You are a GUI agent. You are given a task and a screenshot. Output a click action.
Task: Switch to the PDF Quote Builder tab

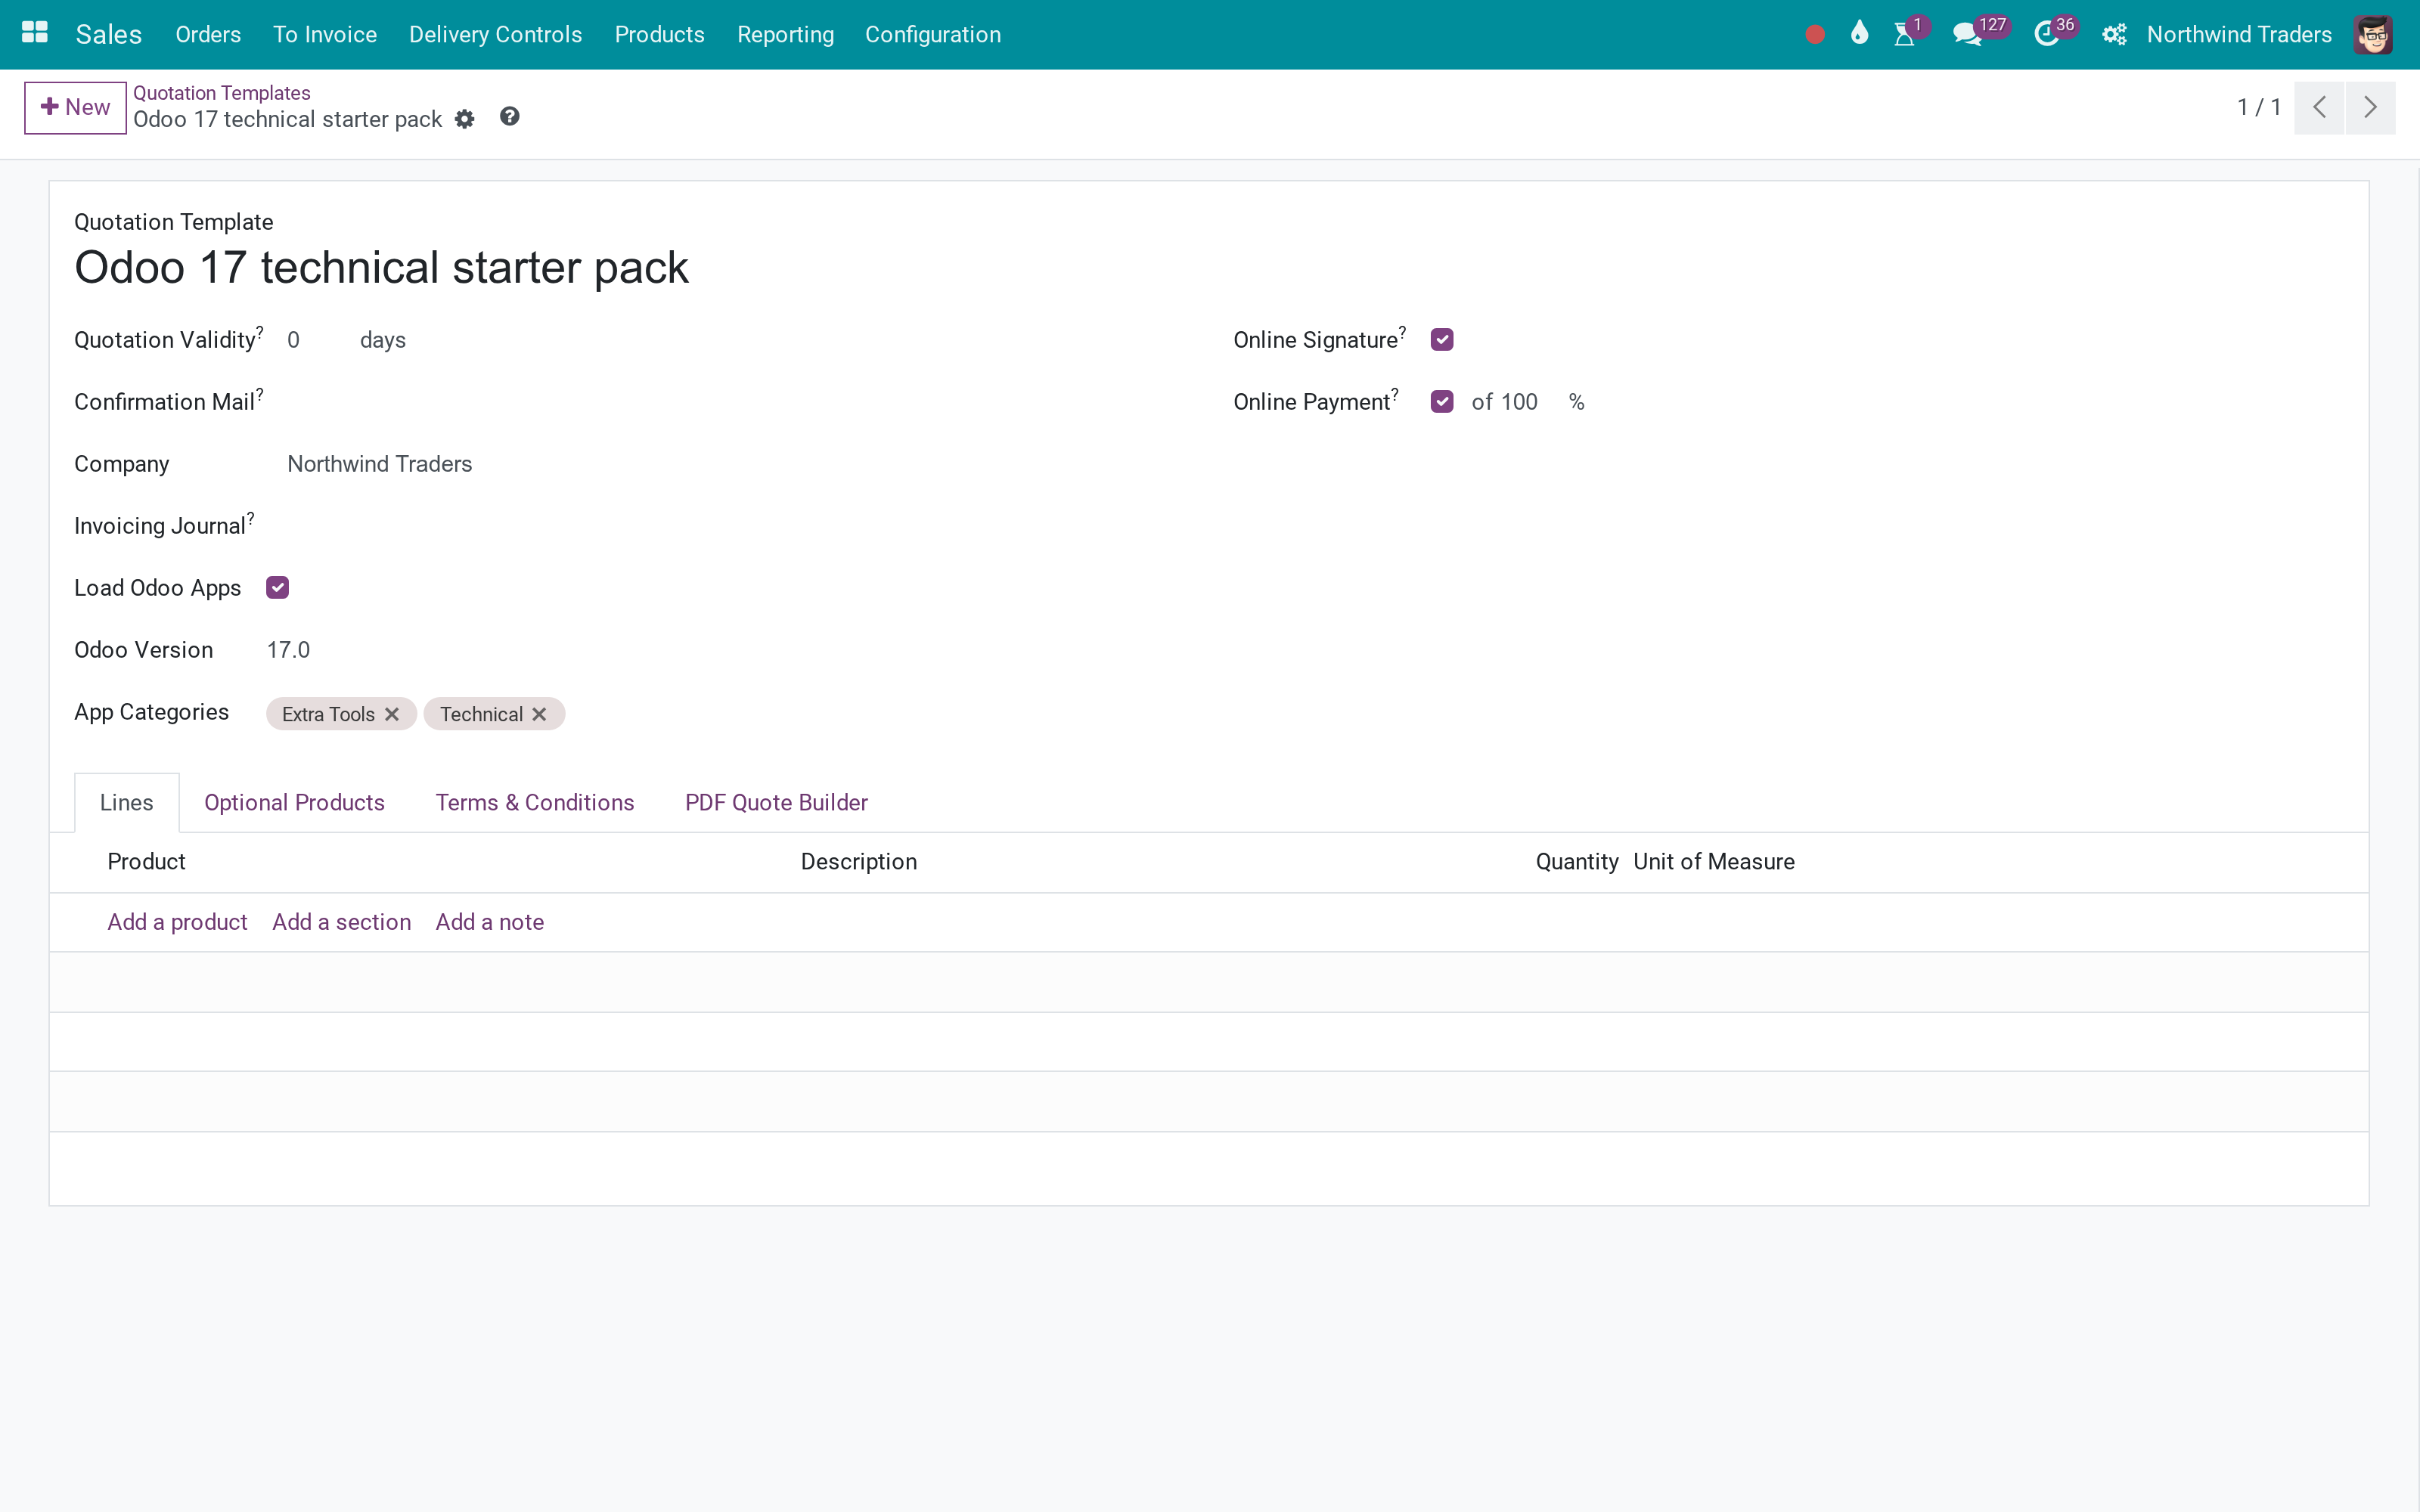pyautogui.click(x=776, y=803)
